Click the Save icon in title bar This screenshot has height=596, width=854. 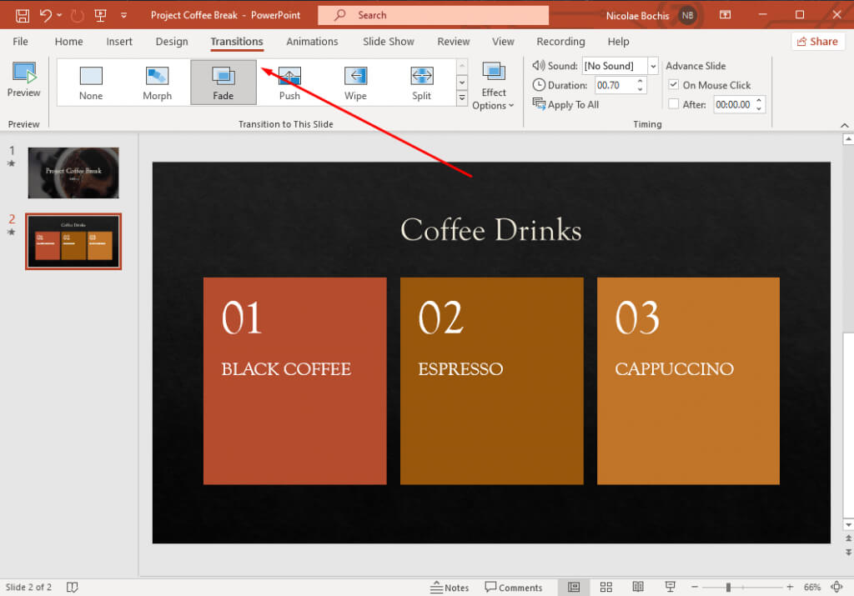click(23, 15)
